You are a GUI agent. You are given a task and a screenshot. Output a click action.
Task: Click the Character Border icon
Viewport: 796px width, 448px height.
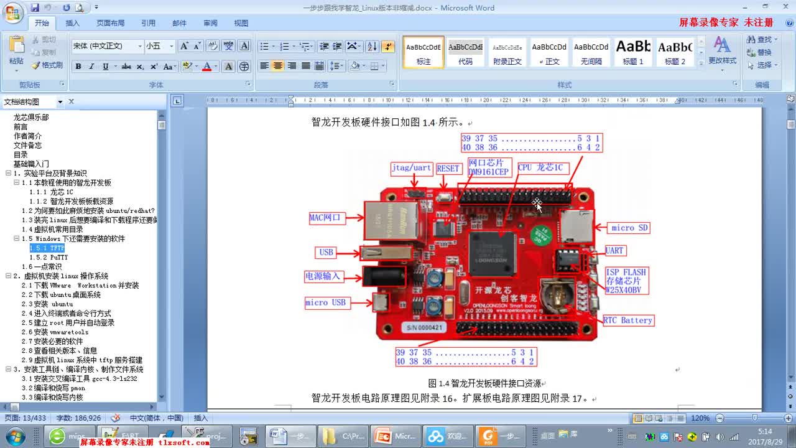(244, 46)
